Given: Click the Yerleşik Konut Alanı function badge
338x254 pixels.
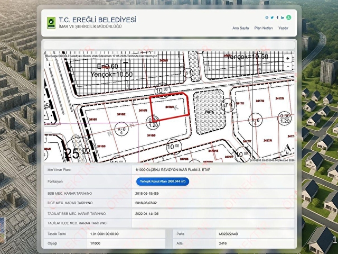Looking at the screenshot, I should click(x=163, y=182).
